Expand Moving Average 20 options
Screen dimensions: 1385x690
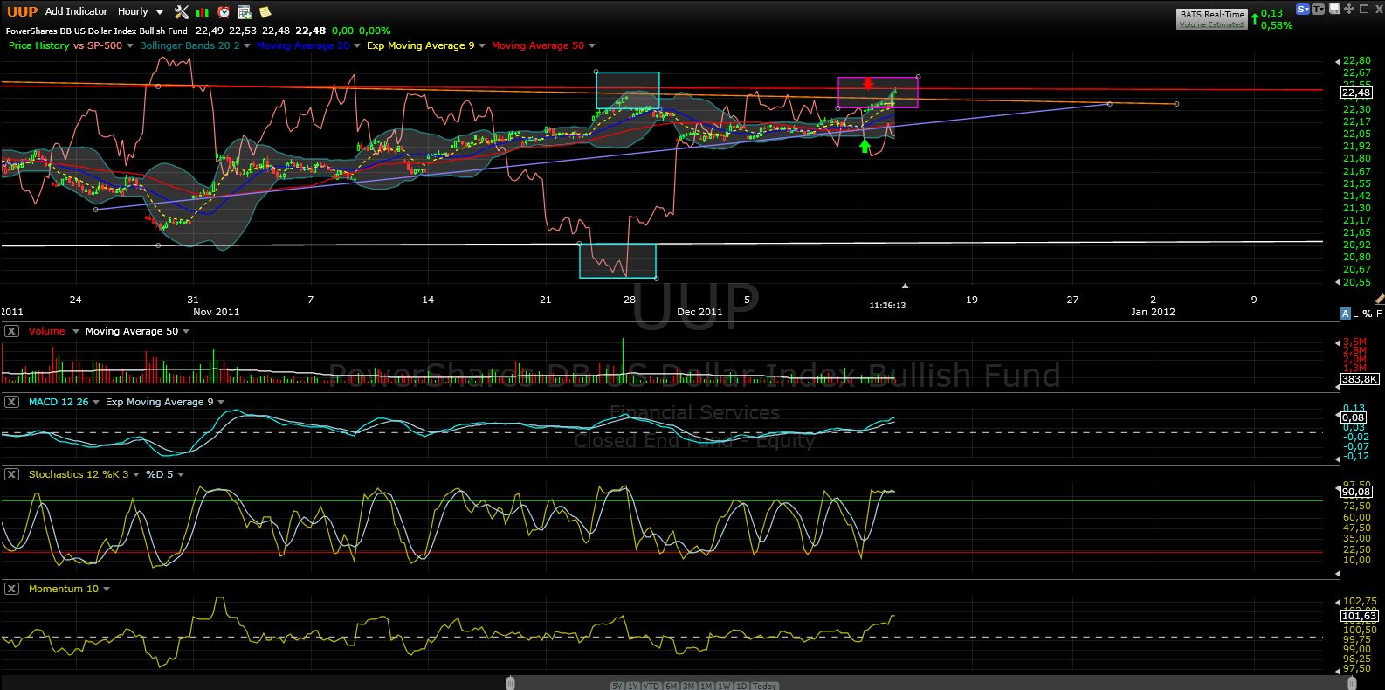[x=356, y=45]
